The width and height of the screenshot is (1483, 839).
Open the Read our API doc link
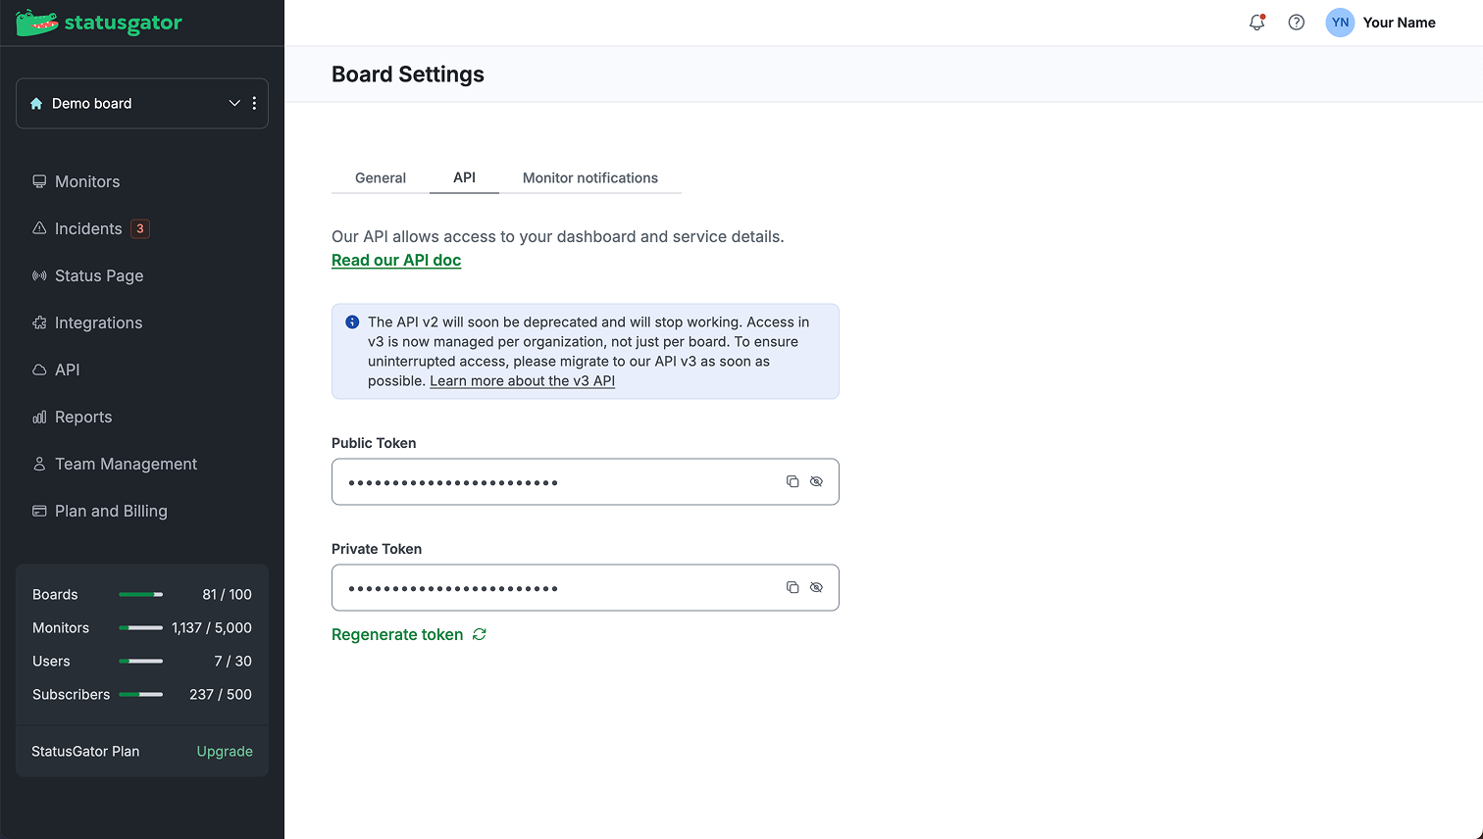(396, 260)
